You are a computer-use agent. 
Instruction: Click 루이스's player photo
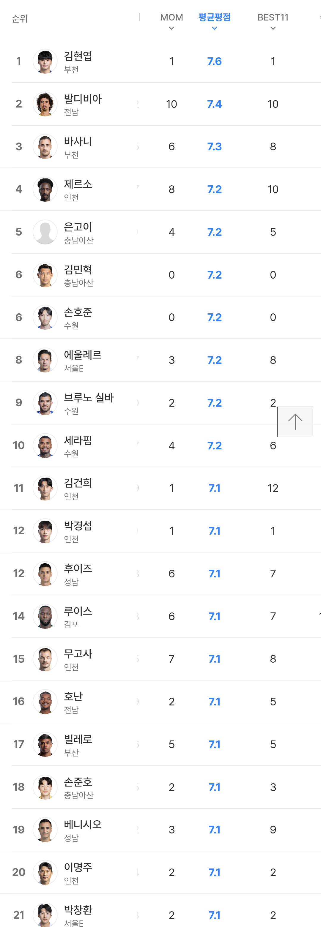[45, 616]
